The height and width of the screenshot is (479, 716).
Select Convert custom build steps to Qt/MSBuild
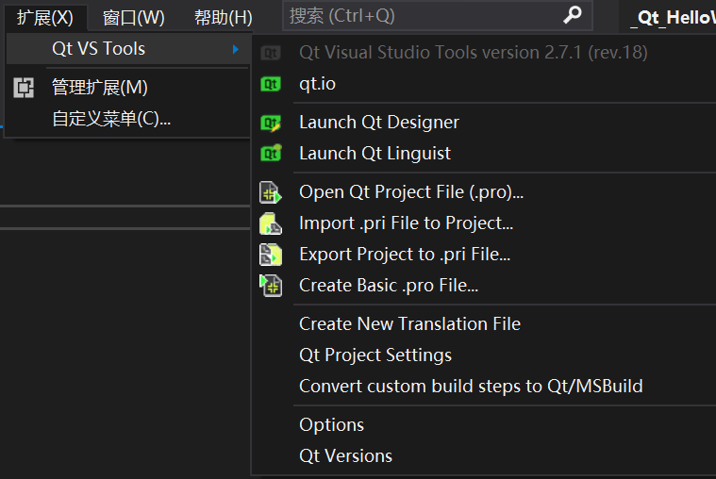pos(471,386)
